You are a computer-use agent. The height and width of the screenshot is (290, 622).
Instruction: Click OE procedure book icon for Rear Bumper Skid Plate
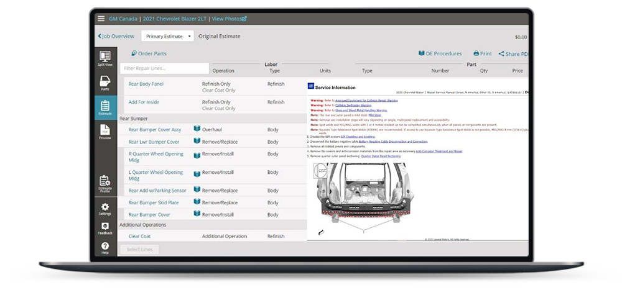coord(197,202)
